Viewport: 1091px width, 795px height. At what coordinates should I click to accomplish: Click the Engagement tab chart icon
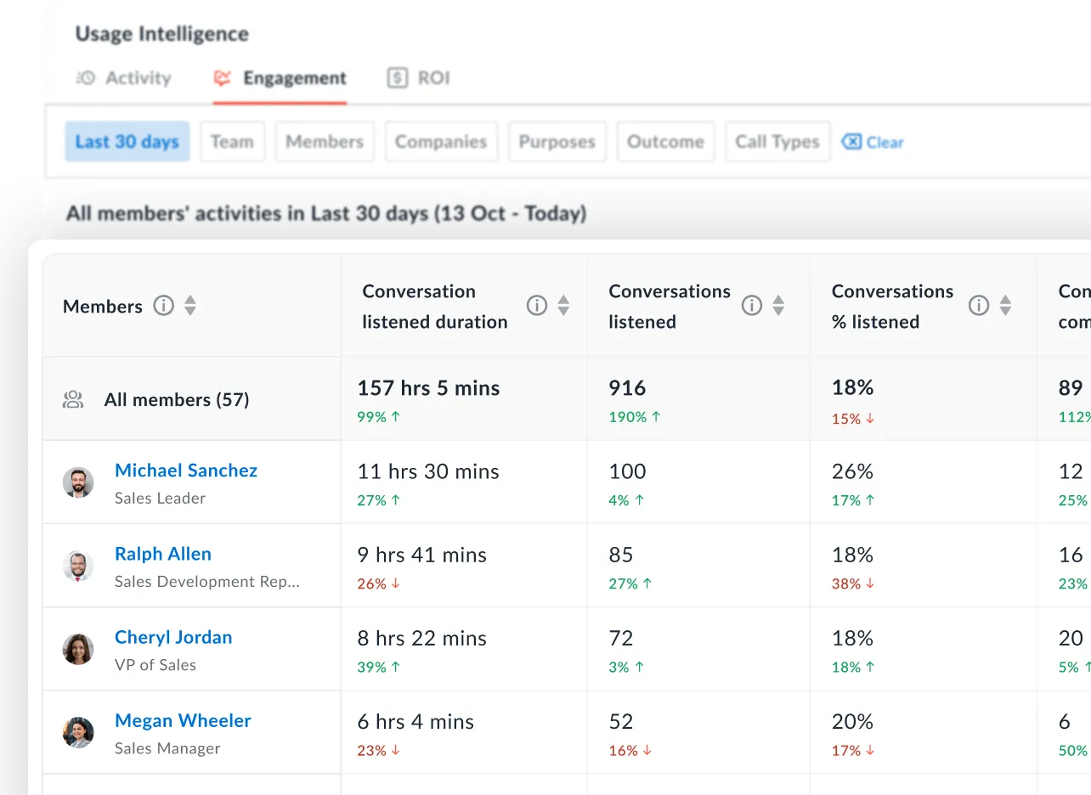tap(223, 78)
